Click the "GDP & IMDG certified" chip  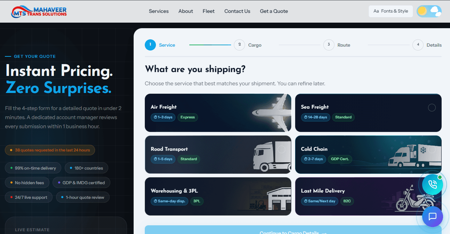[x=81, y=183]
